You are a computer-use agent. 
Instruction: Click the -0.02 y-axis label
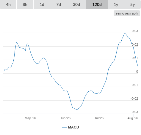coord(134,99)
